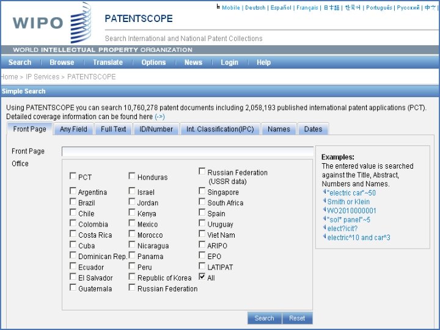Switch language to Deutsch
The height and width of the screenshot is (330, 440).
(x=255, y=8)
